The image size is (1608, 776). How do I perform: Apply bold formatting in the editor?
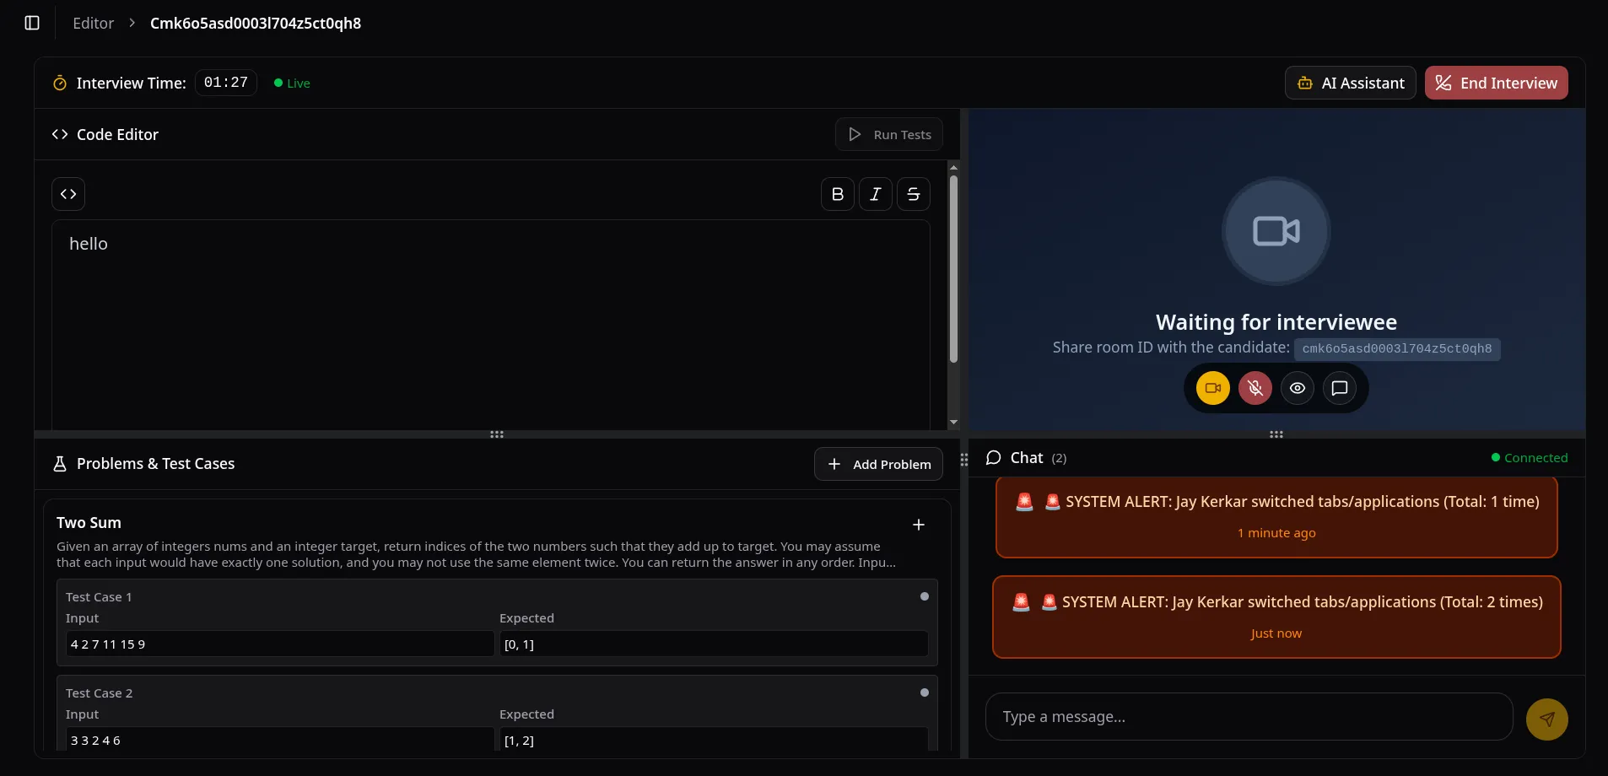pyautogui.click(x=836, y=193)
